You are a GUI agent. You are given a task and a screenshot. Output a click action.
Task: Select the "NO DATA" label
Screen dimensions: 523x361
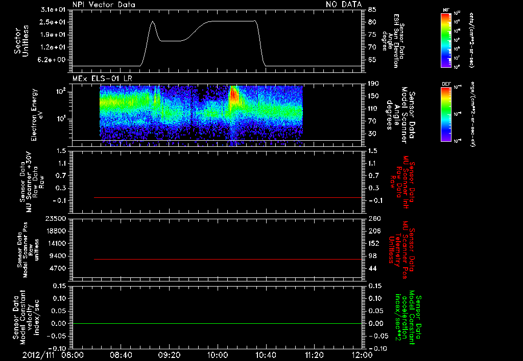344,4
